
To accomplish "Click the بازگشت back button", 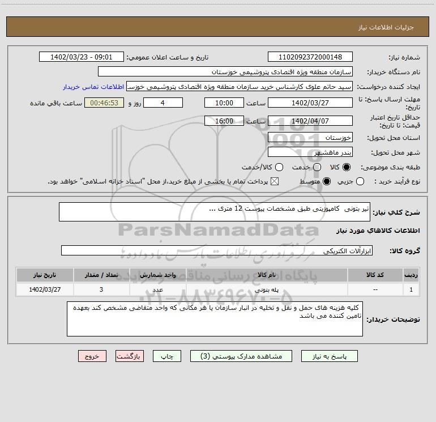I will 130,356.
